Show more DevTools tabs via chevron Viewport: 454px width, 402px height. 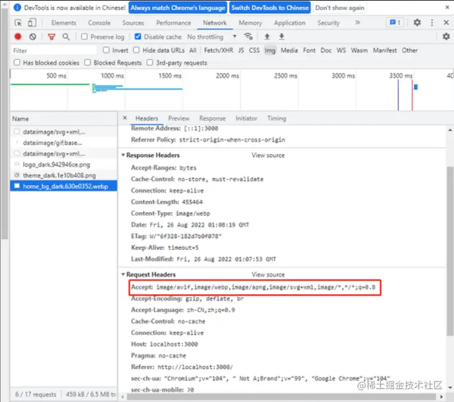[x=357, y=22]
